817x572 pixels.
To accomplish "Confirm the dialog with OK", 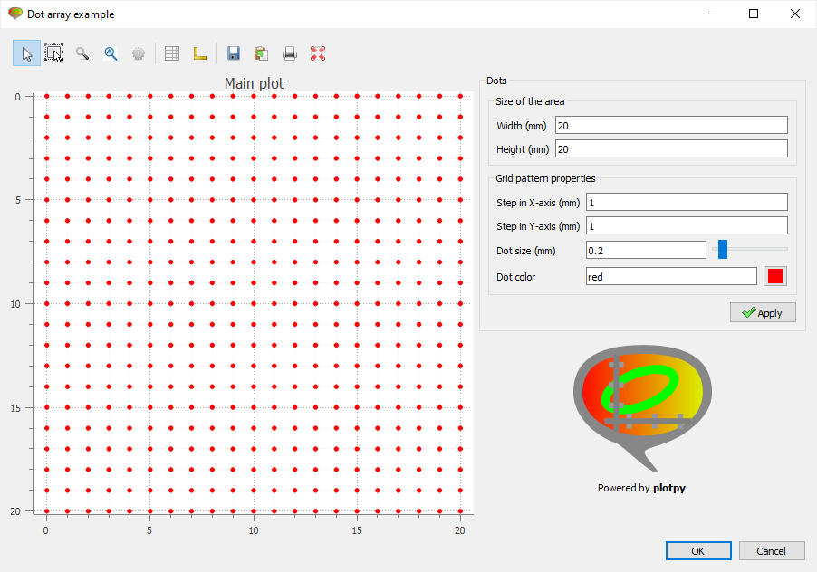I will [x=697, y=551].
